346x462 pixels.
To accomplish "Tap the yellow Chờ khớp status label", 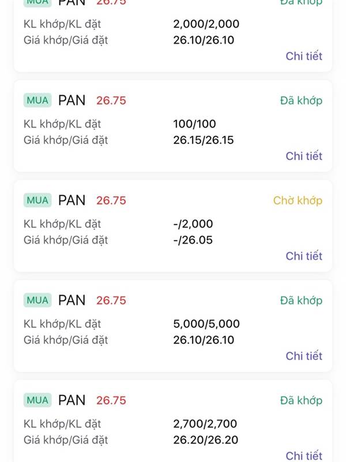I will pos(298,200).
